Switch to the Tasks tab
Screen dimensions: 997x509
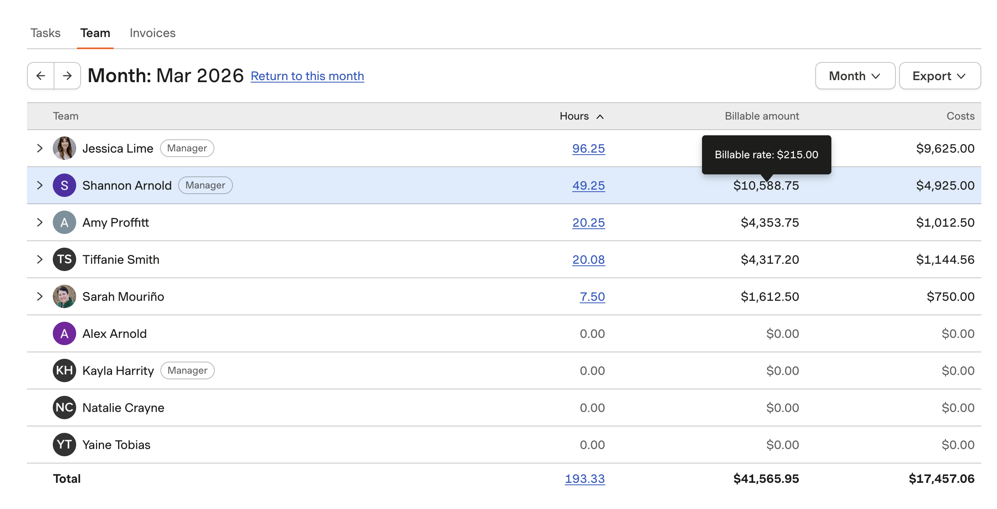pos(46,33)
